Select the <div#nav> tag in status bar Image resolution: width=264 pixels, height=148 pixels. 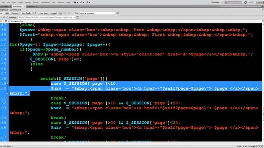(8, 146)
